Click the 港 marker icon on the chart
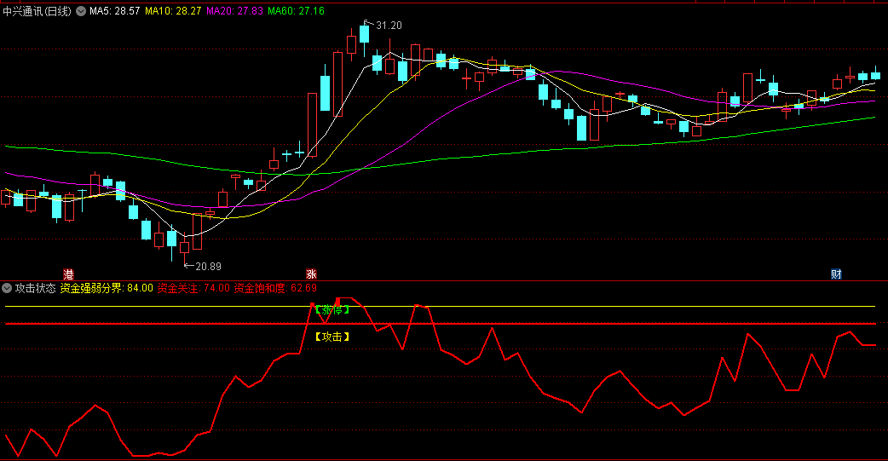This screenshot has height=461, width=888. [x=68, y=274]
